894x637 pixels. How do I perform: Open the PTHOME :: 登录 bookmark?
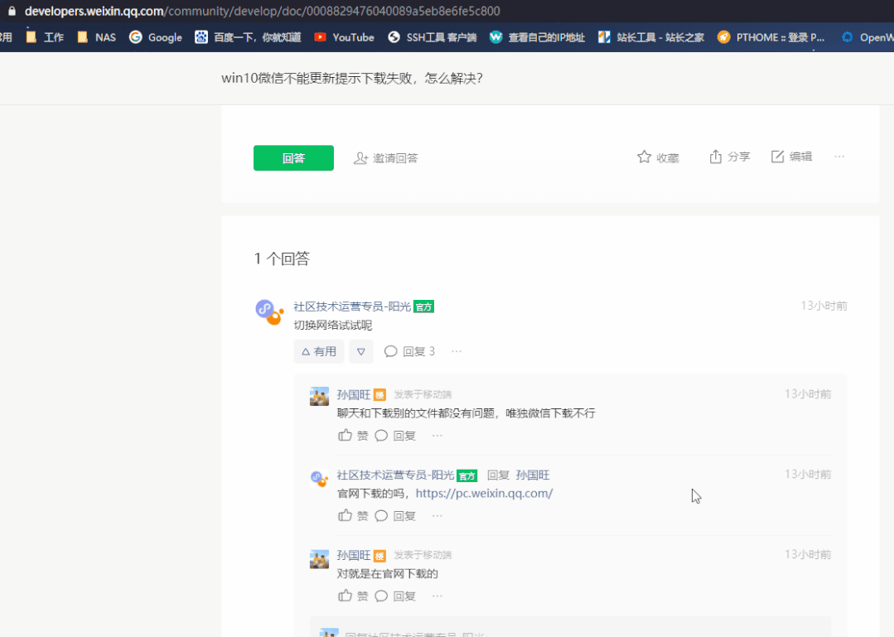click(771, 37)
